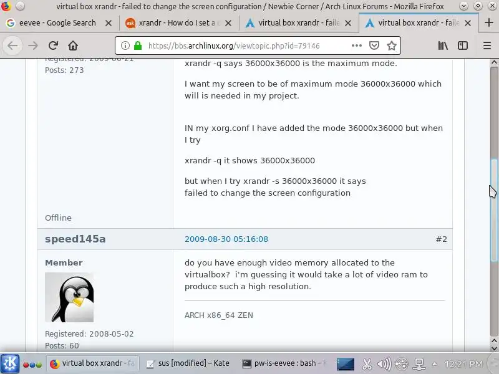Click the Registered: 2008-05-02 text

tap(89, 334)
